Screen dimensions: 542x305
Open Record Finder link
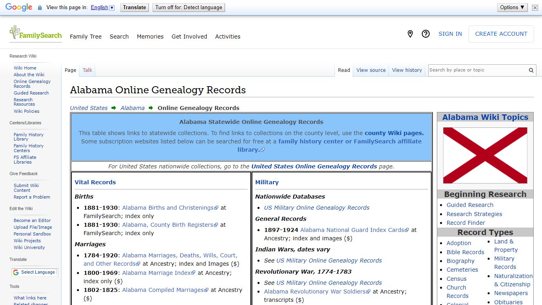(466, 223)
